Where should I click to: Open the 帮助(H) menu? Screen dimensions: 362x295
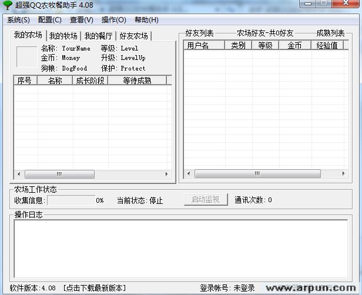point(146,20)
